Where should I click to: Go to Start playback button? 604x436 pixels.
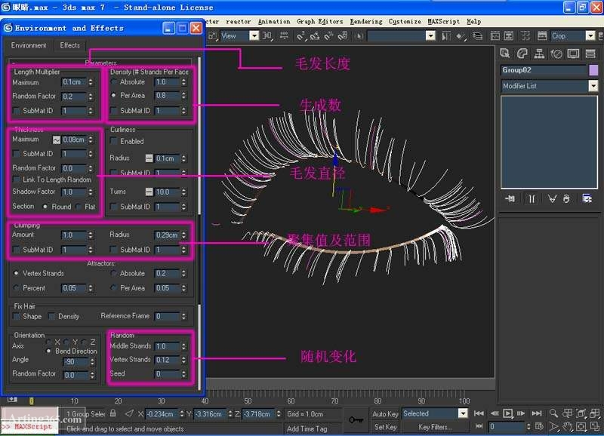[x=479, y=413]
